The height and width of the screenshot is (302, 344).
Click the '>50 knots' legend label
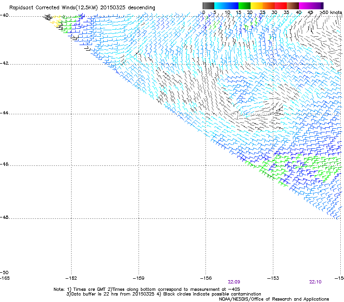[331, 13]
